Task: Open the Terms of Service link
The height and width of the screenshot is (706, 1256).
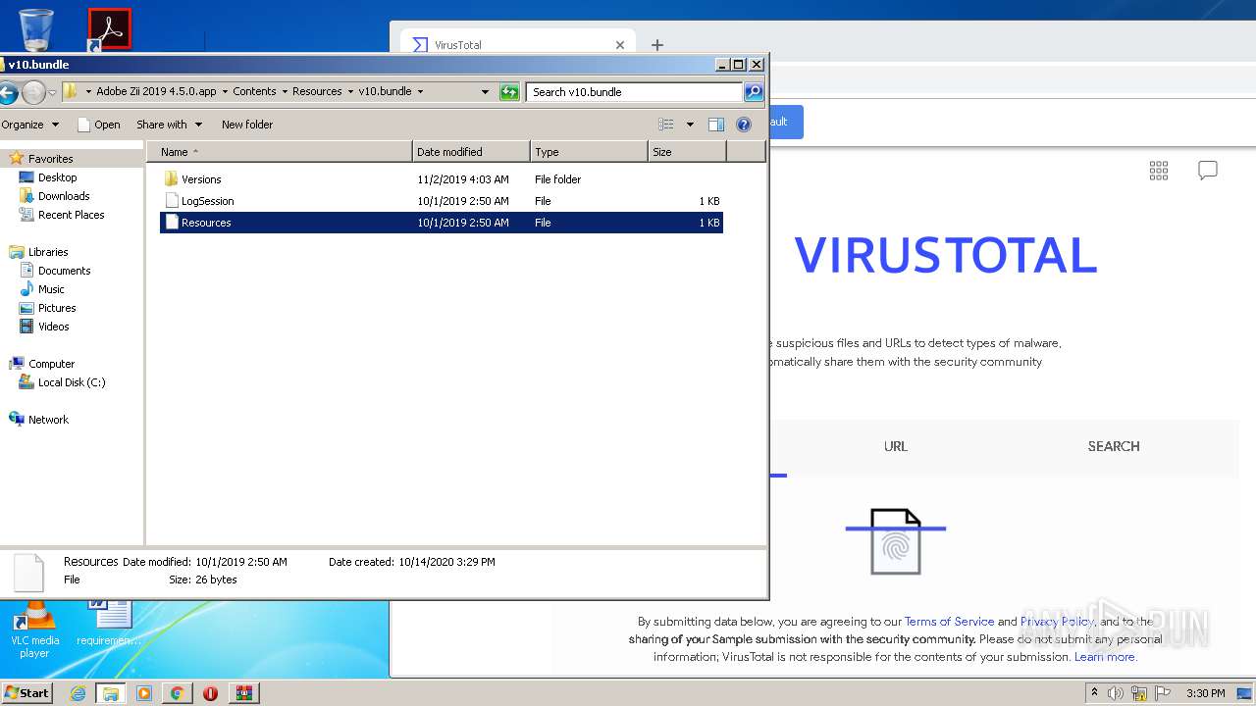Action: (x=949, y=622)
